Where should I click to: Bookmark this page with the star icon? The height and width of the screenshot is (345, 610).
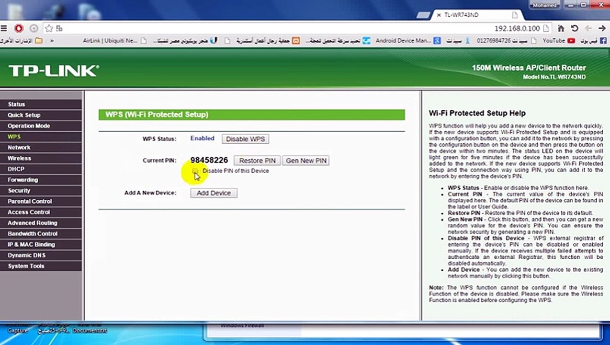click(x=49, y=28)
